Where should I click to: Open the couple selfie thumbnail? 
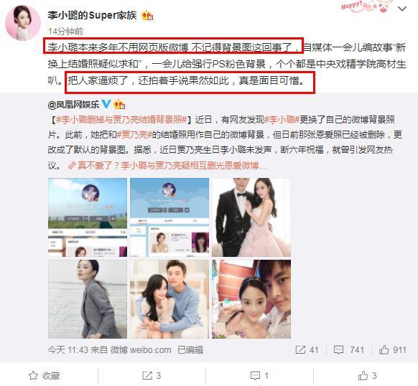pos(251,299)
